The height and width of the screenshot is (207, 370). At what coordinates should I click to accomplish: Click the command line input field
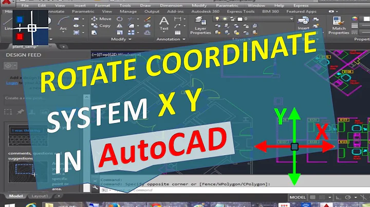236,190
